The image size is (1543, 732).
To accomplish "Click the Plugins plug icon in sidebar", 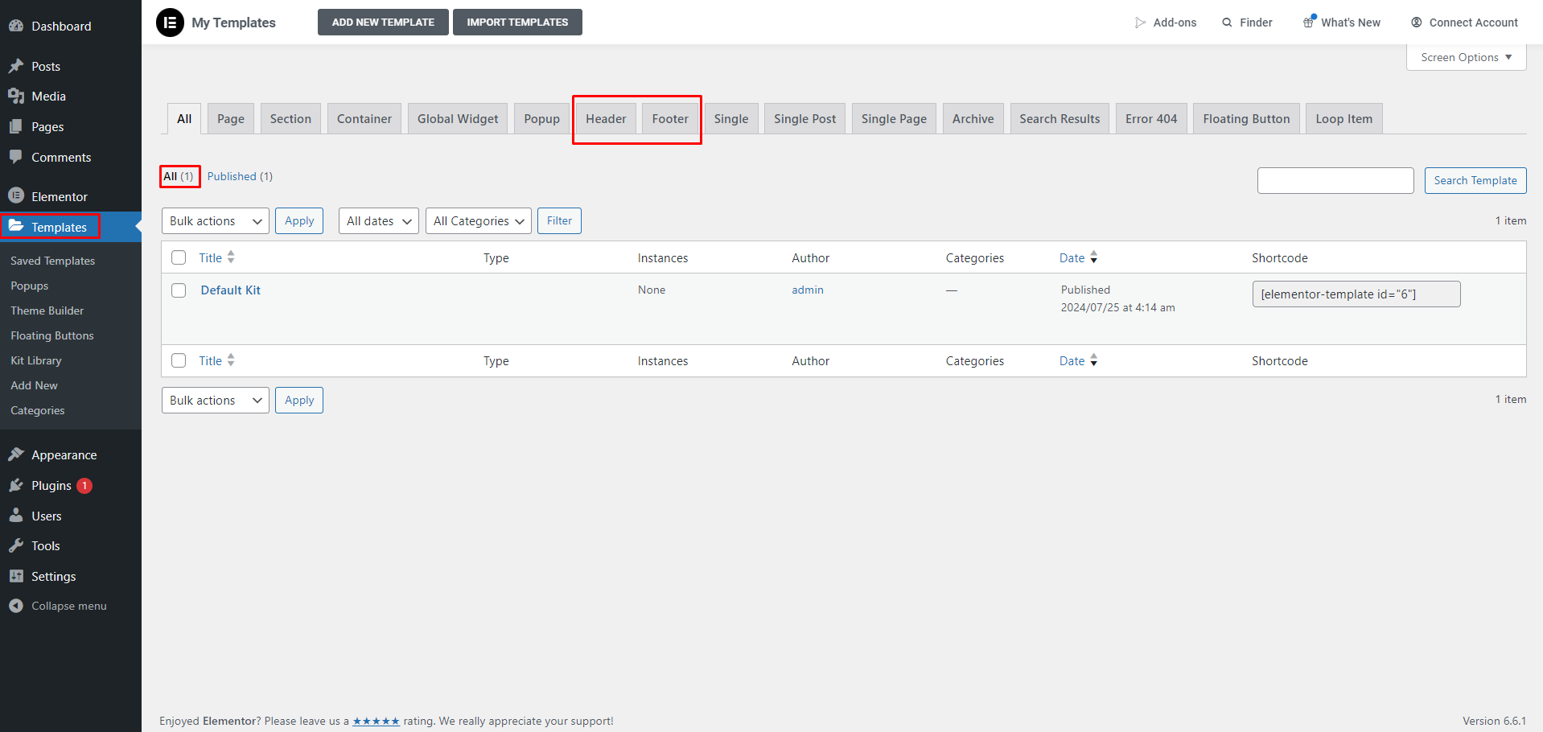I will click(16, 486).
